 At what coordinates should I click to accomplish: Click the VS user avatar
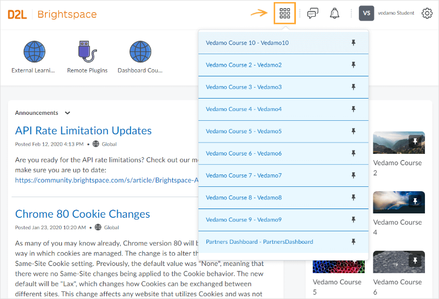click(366, 13)
